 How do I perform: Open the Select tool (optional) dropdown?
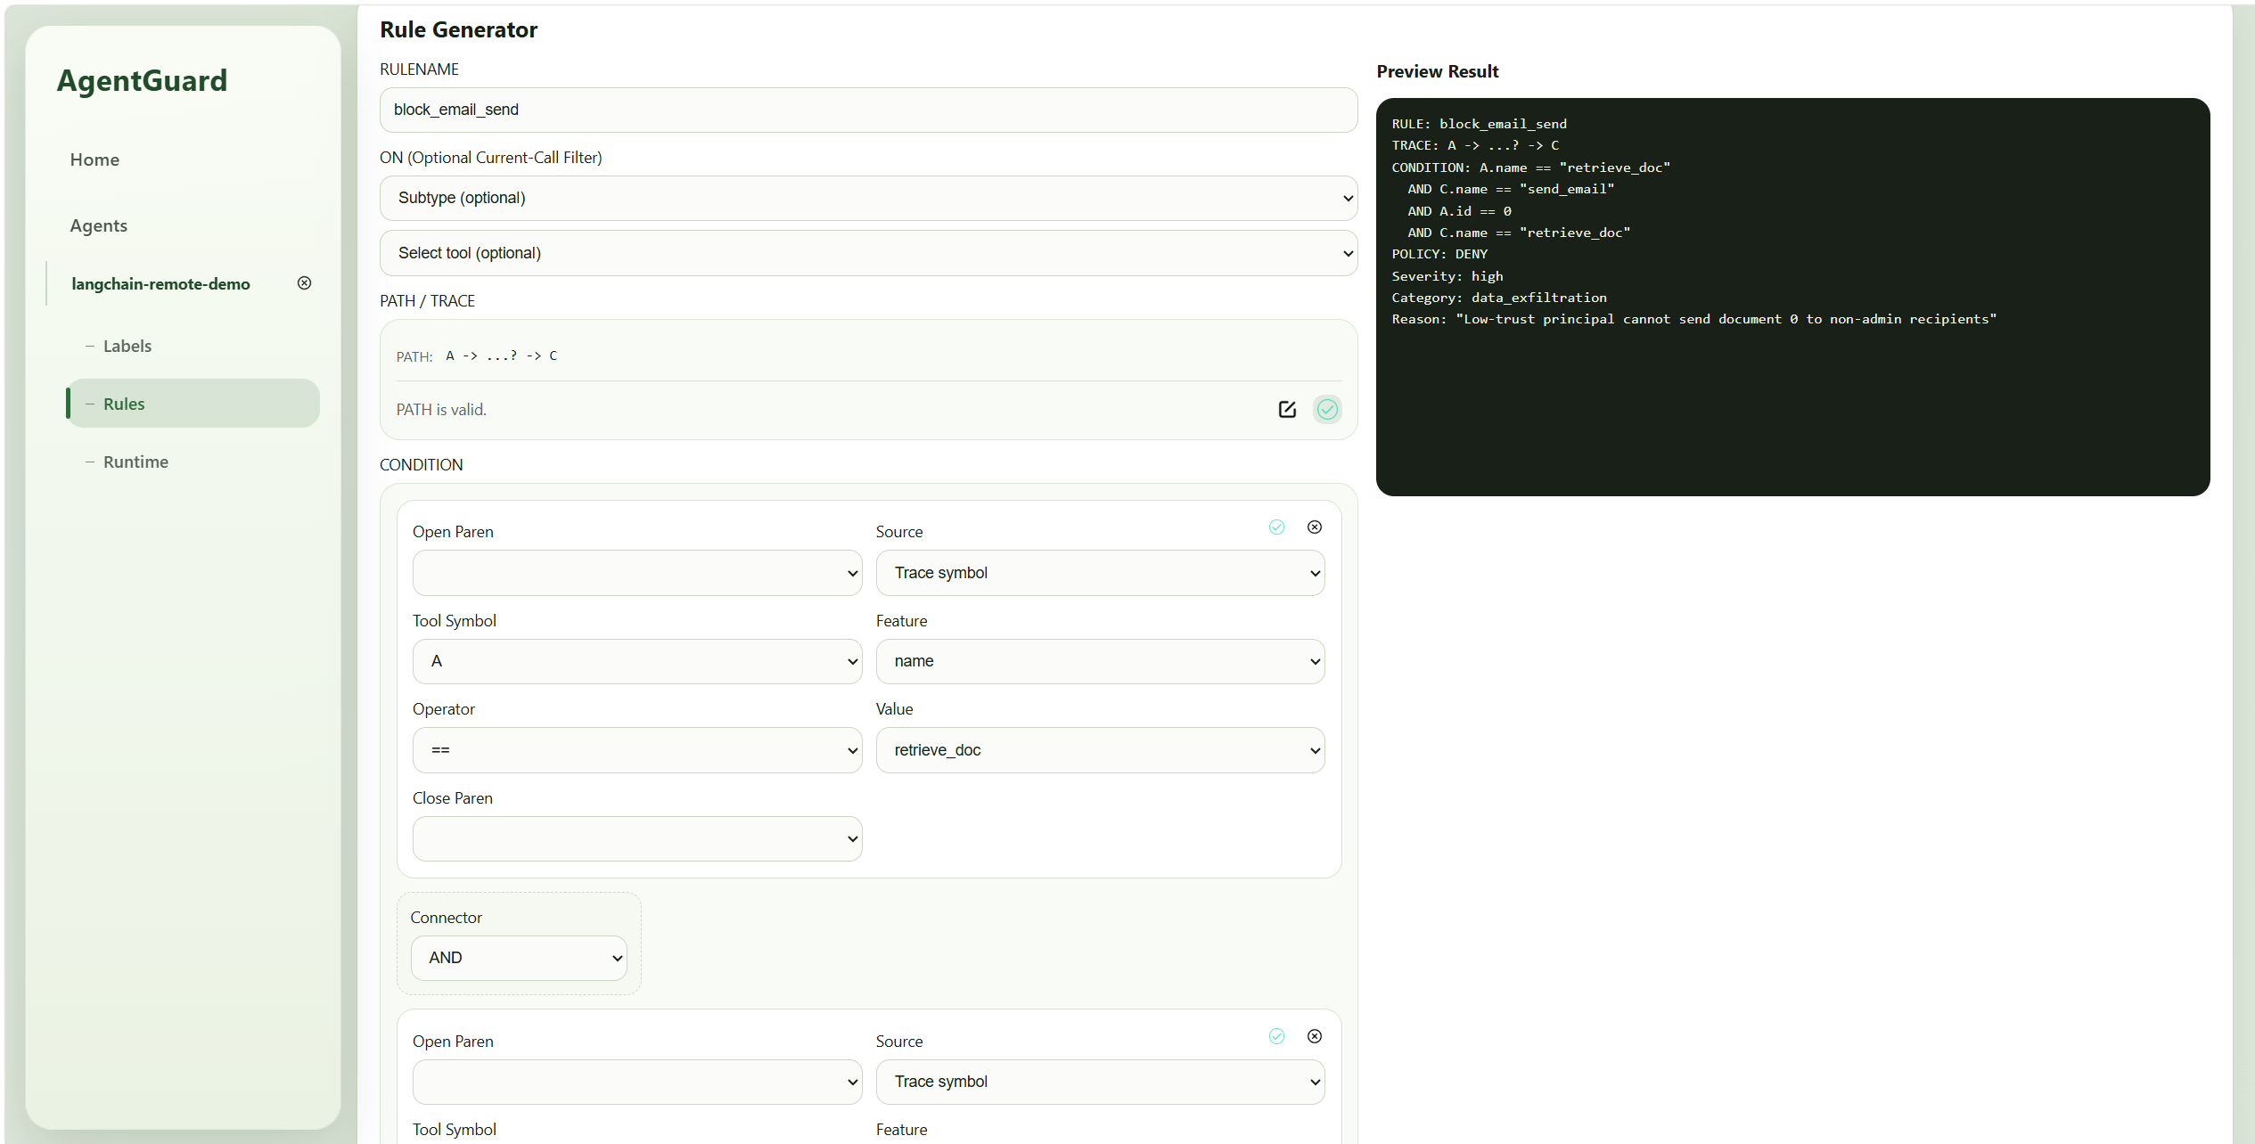868,253
